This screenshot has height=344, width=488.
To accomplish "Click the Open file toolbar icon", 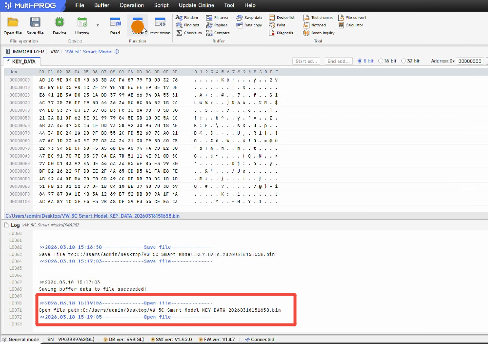I will 13,23.
